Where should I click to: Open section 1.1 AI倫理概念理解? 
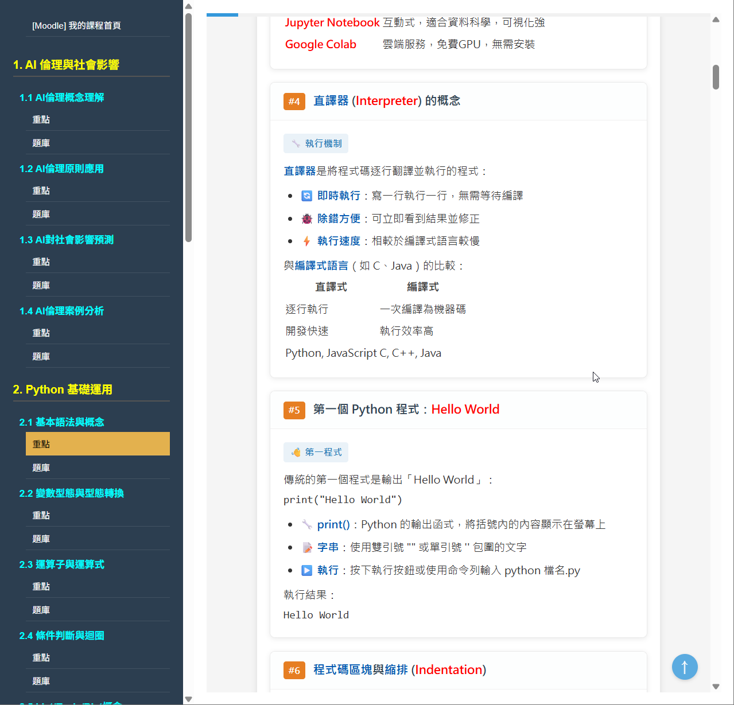point(61,98)
